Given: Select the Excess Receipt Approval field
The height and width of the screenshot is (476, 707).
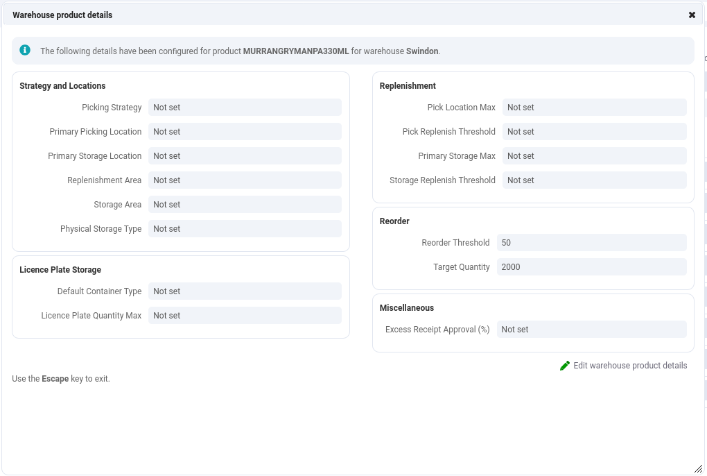Looking at the screenshot, I should click(x=591, y=330).
